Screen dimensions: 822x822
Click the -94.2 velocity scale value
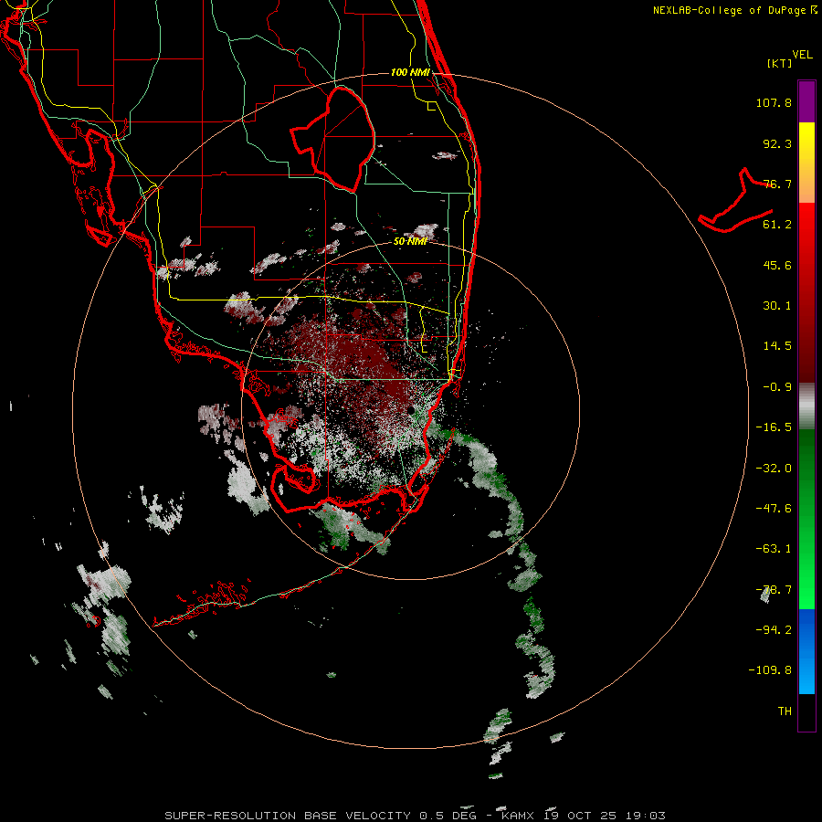tap(774, 630)
